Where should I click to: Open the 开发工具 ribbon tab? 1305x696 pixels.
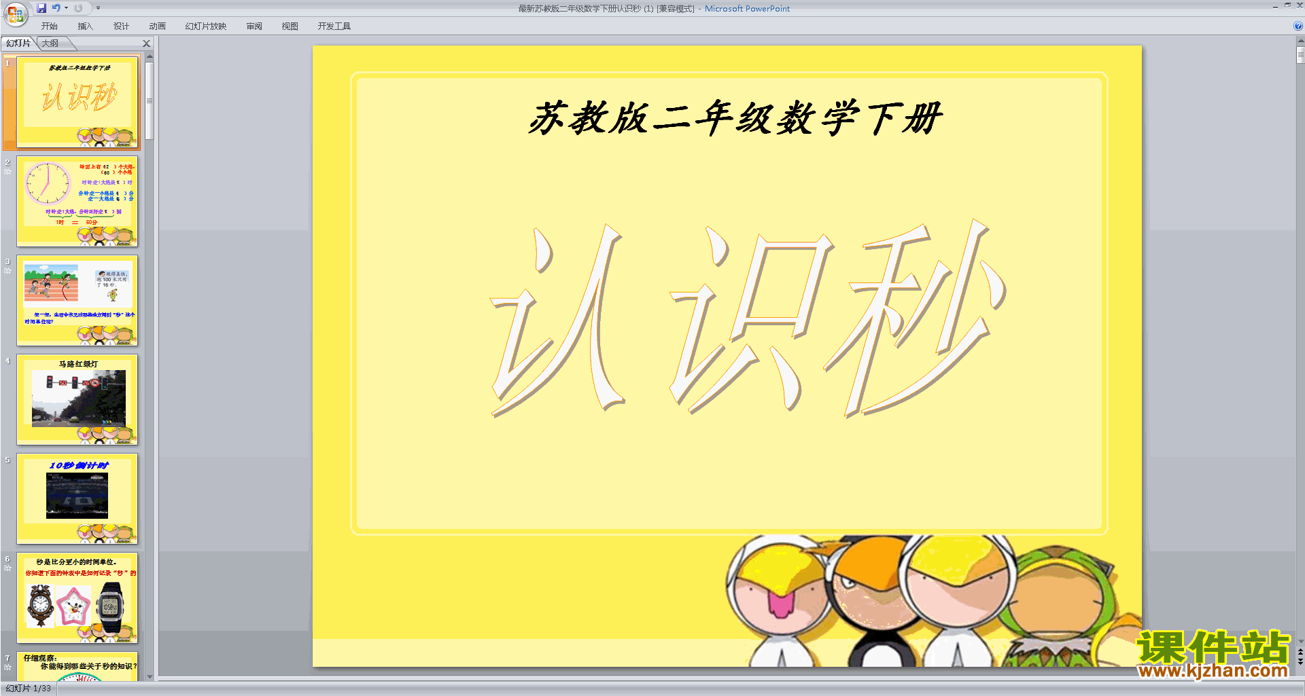tap(334, 26)
